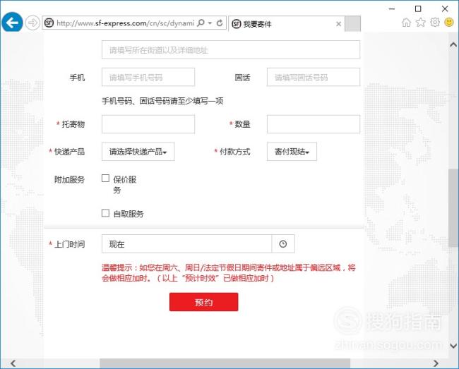
Task: Maximize the browser window
Action: tap(418, 8)
